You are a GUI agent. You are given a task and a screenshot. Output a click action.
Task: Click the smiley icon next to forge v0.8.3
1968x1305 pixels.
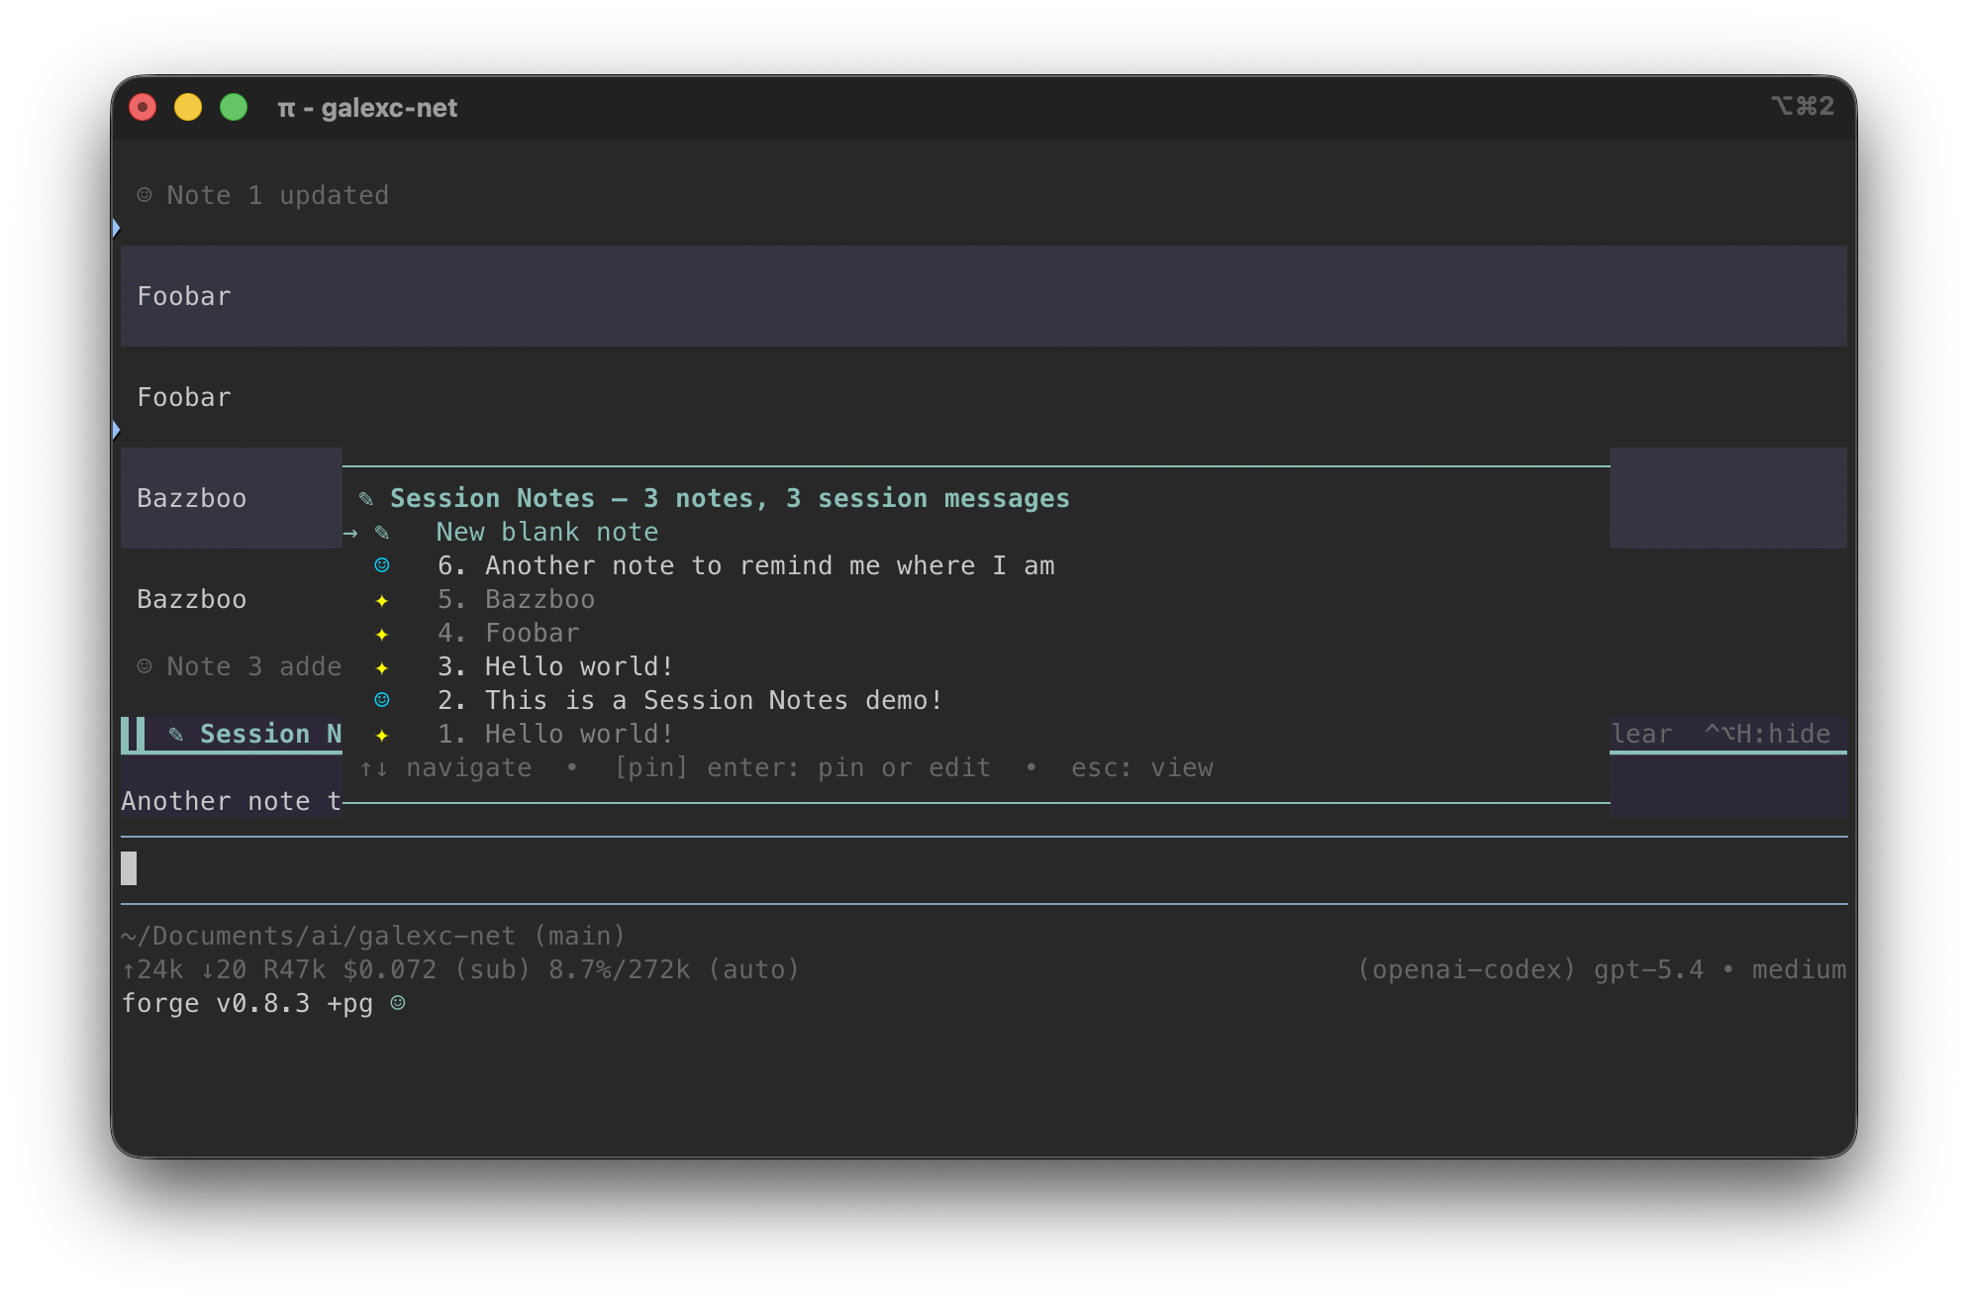pyautogui.click(x=399, y=1003)
